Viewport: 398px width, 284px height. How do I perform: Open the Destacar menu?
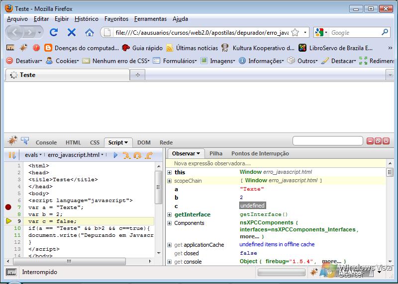(339, 61)
